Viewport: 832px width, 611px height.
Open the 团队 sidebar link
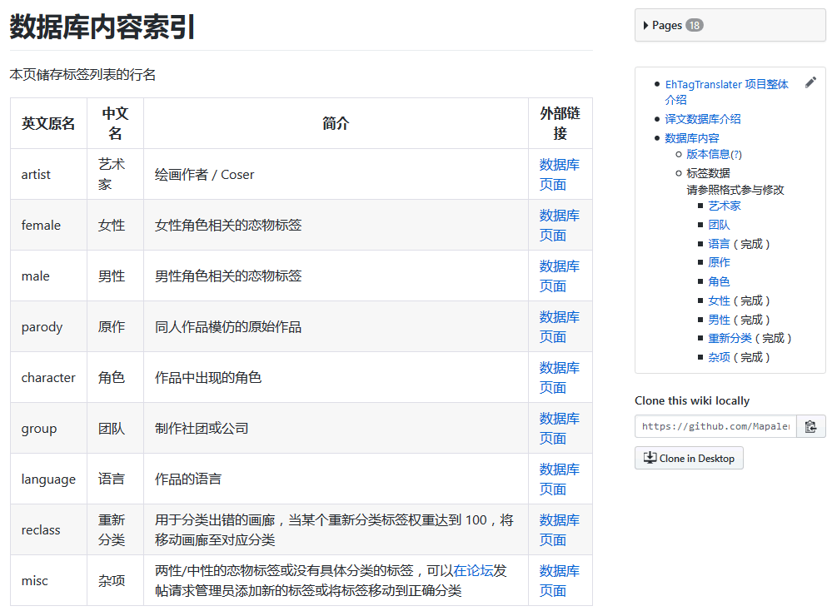[x=719, y=225]
